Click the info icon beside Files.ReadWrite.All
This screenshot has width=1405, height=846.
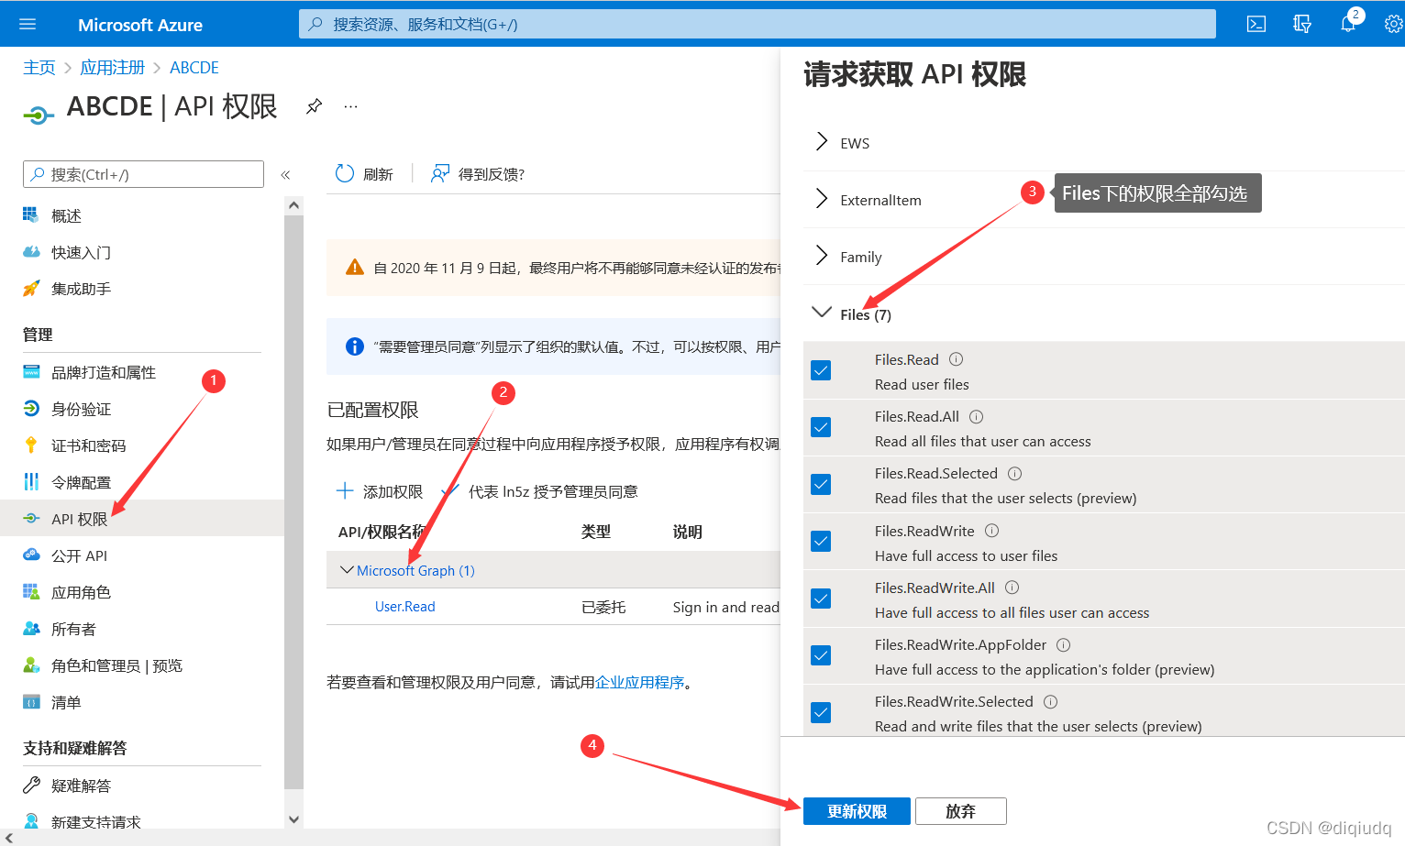[1012, 588]
